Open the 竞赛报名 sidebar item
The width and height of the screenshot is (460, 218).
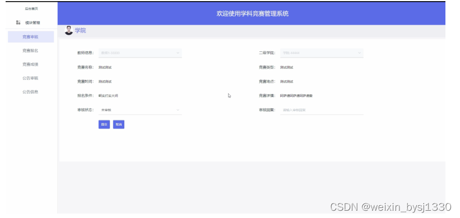(x=30, y=51)
